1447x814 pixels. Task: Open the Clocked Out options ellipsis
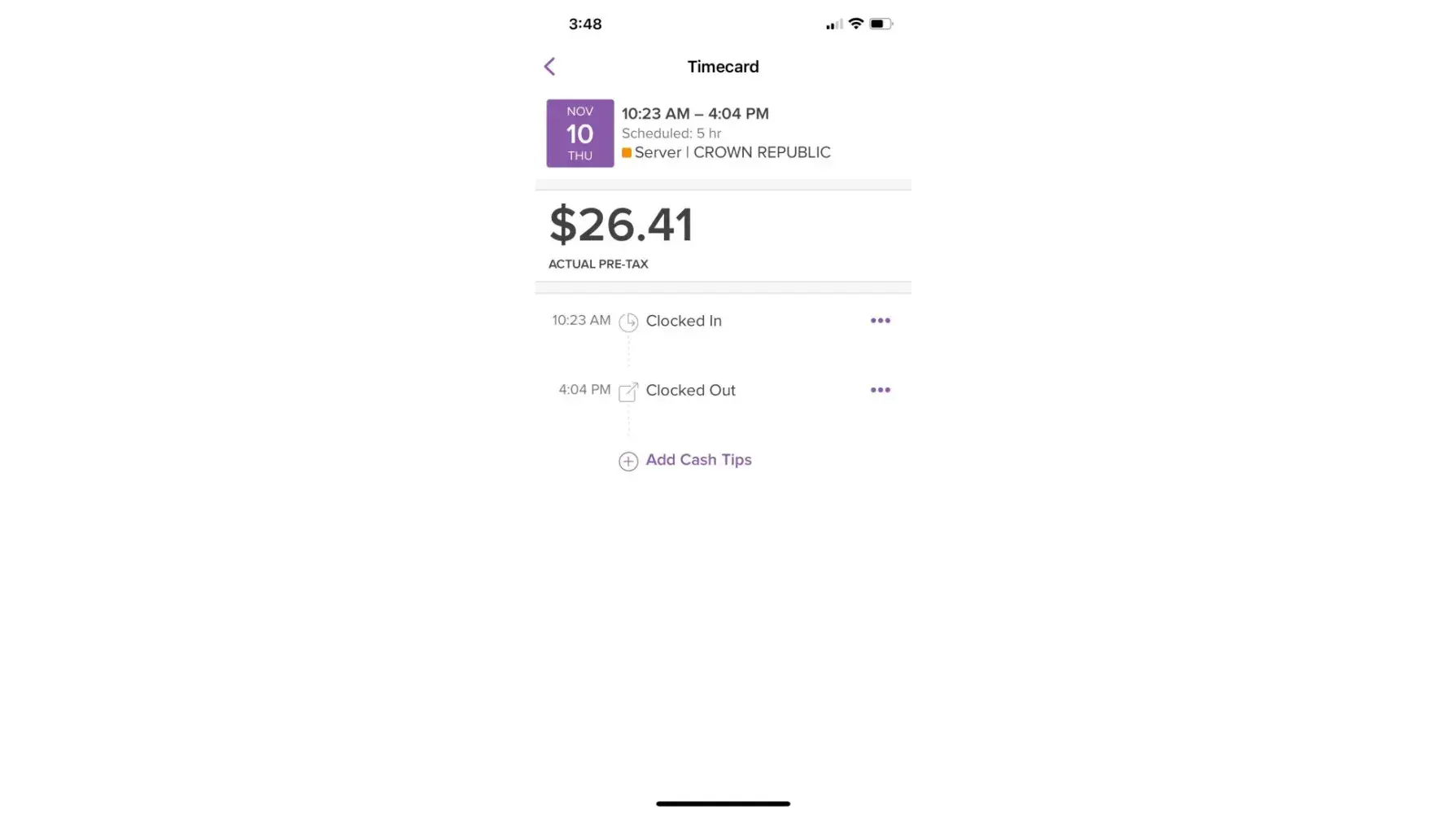point(880,390)
